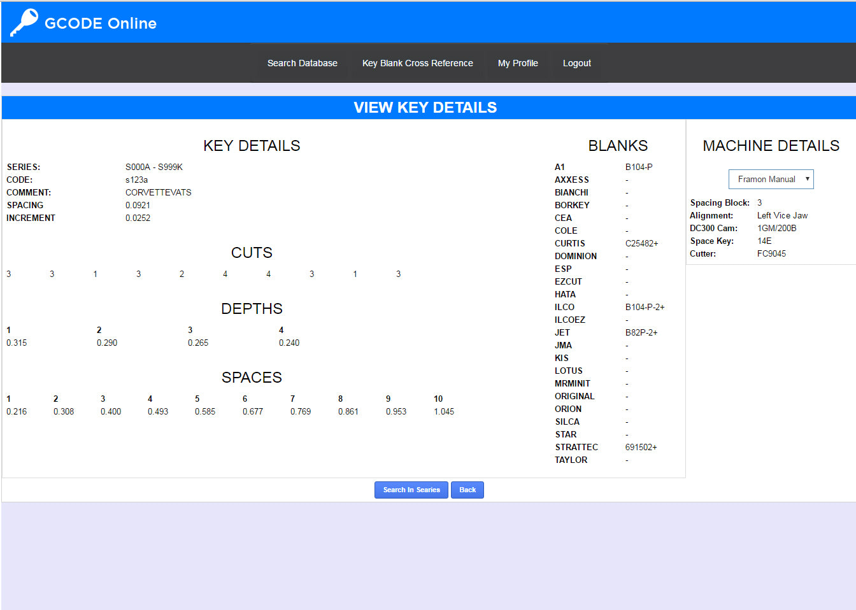Click the key logo icon

[x=24, y=23]
